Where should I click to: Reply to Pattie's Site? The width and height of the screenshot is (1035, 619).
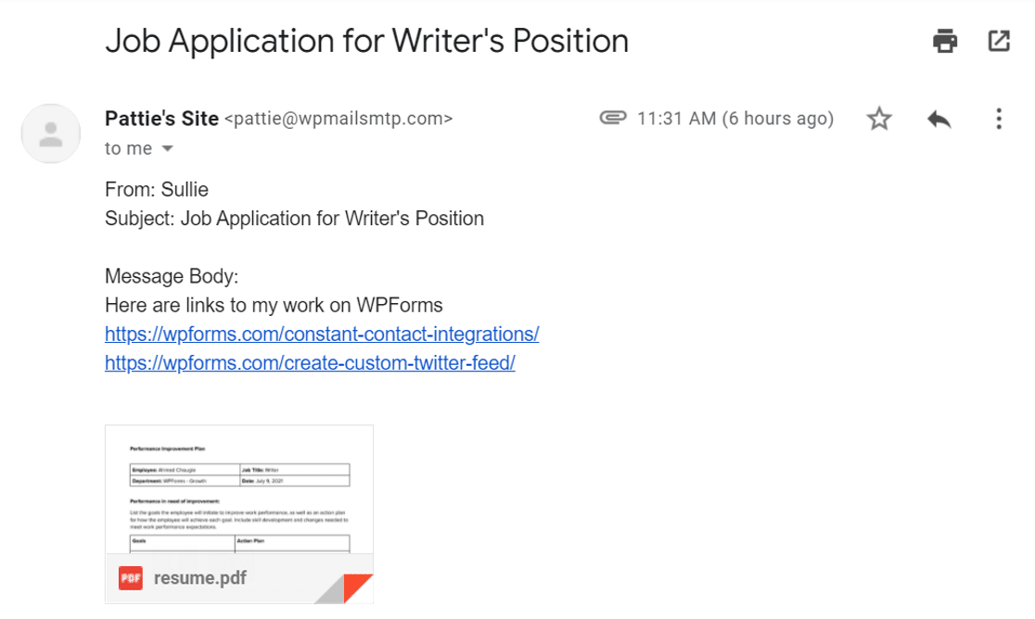tap(939, 119)
